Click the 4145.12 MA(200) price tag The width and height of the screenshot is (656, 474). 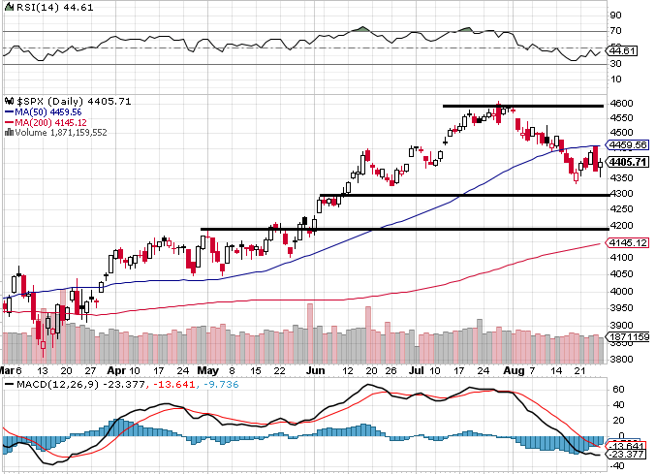[628, 242]
